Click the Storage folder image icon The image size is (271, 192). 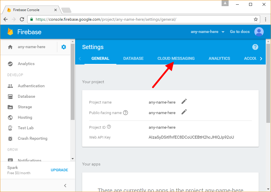(10, 107)
